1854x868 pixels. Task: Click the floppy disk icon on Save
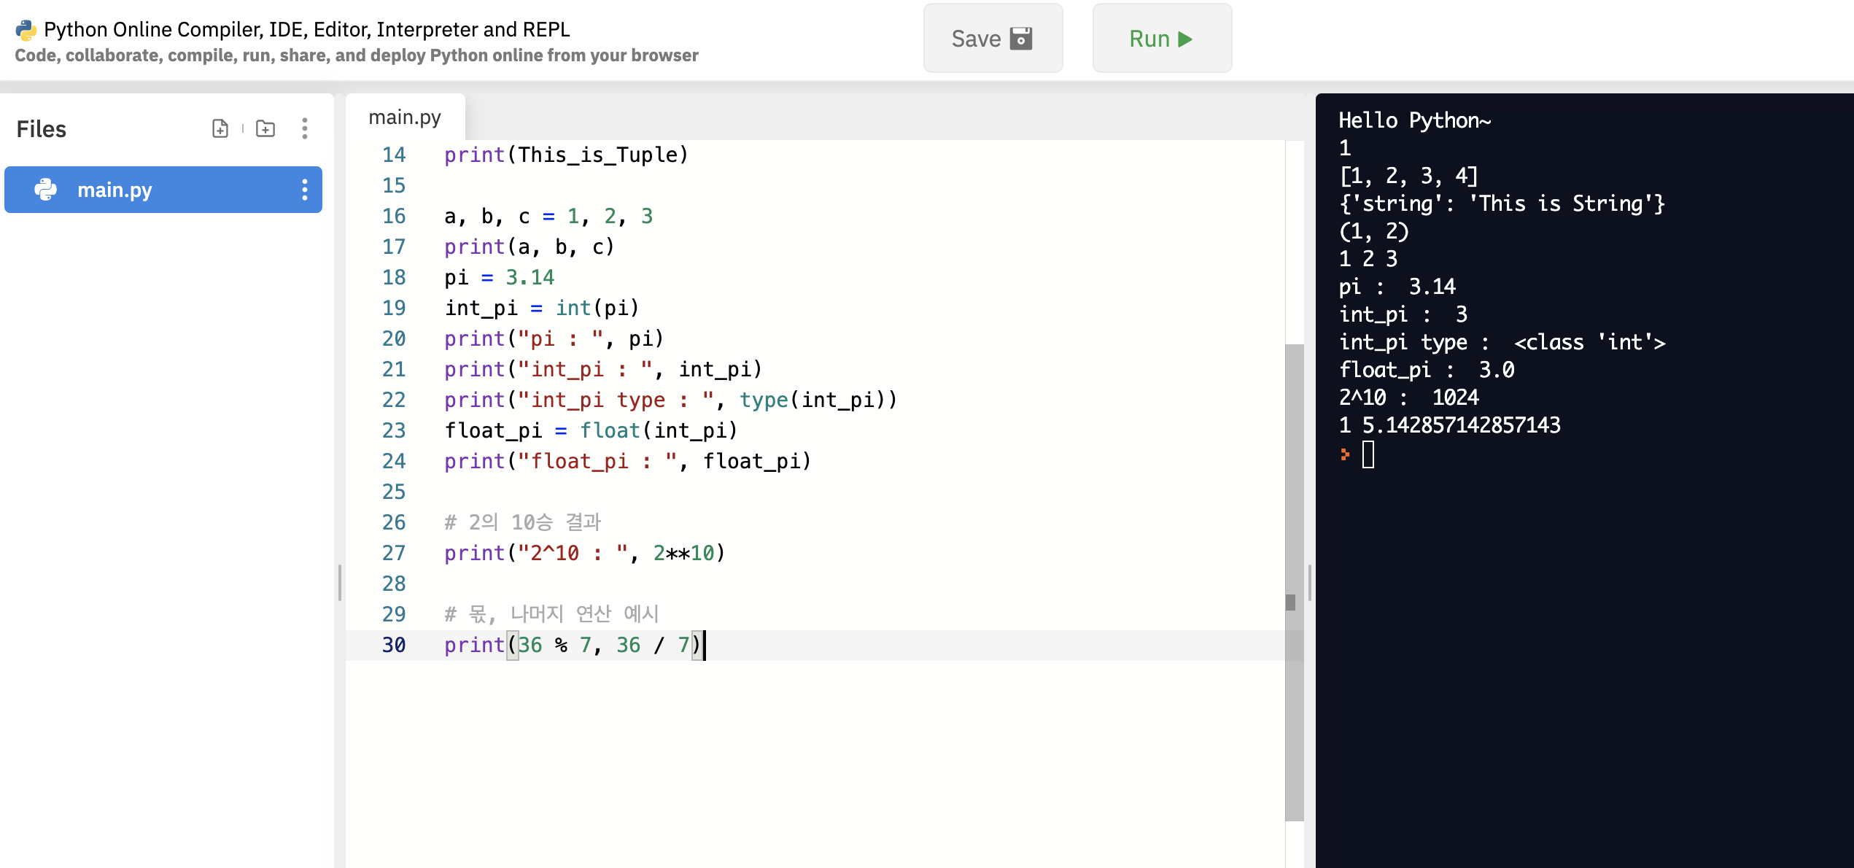tap(1021, 39)
